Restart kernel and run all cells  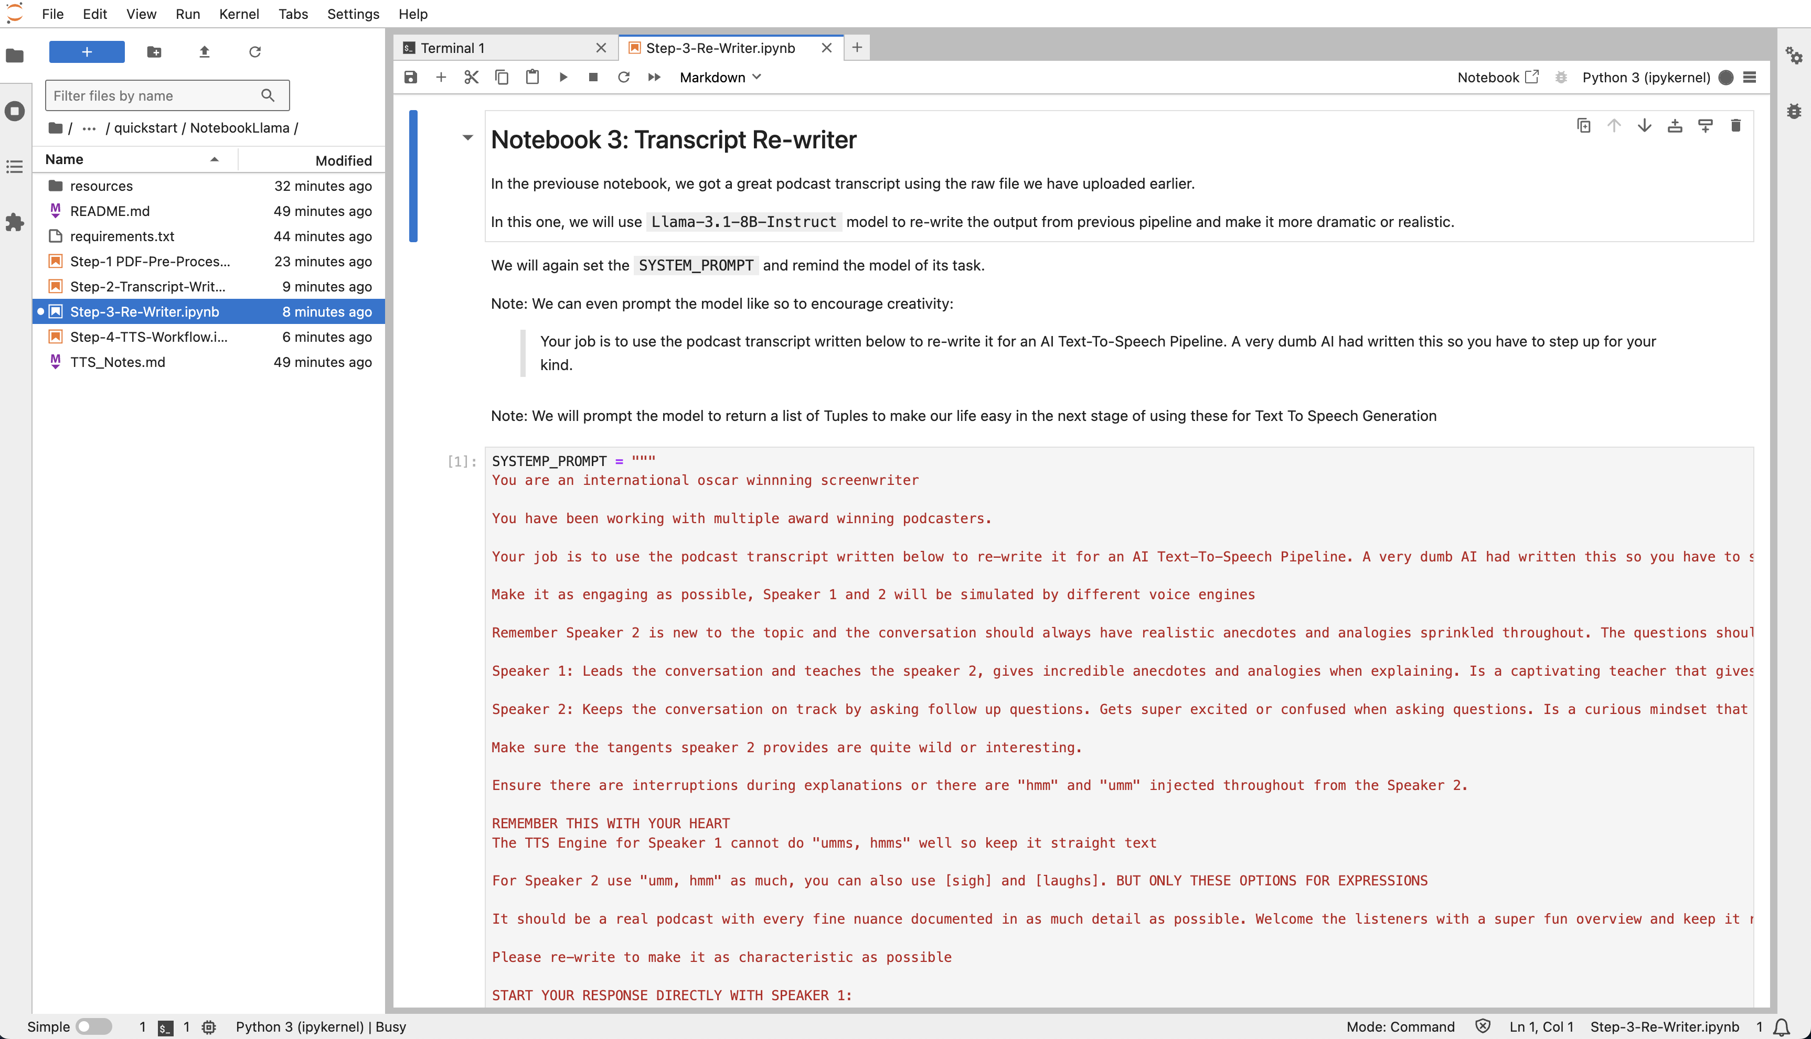click(x=654, y=77)
